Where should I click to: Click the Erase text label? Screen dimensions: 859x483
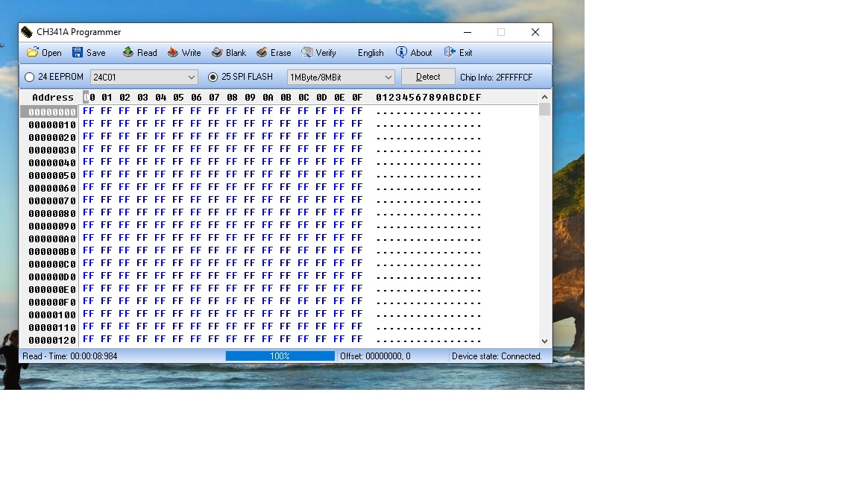280,53
